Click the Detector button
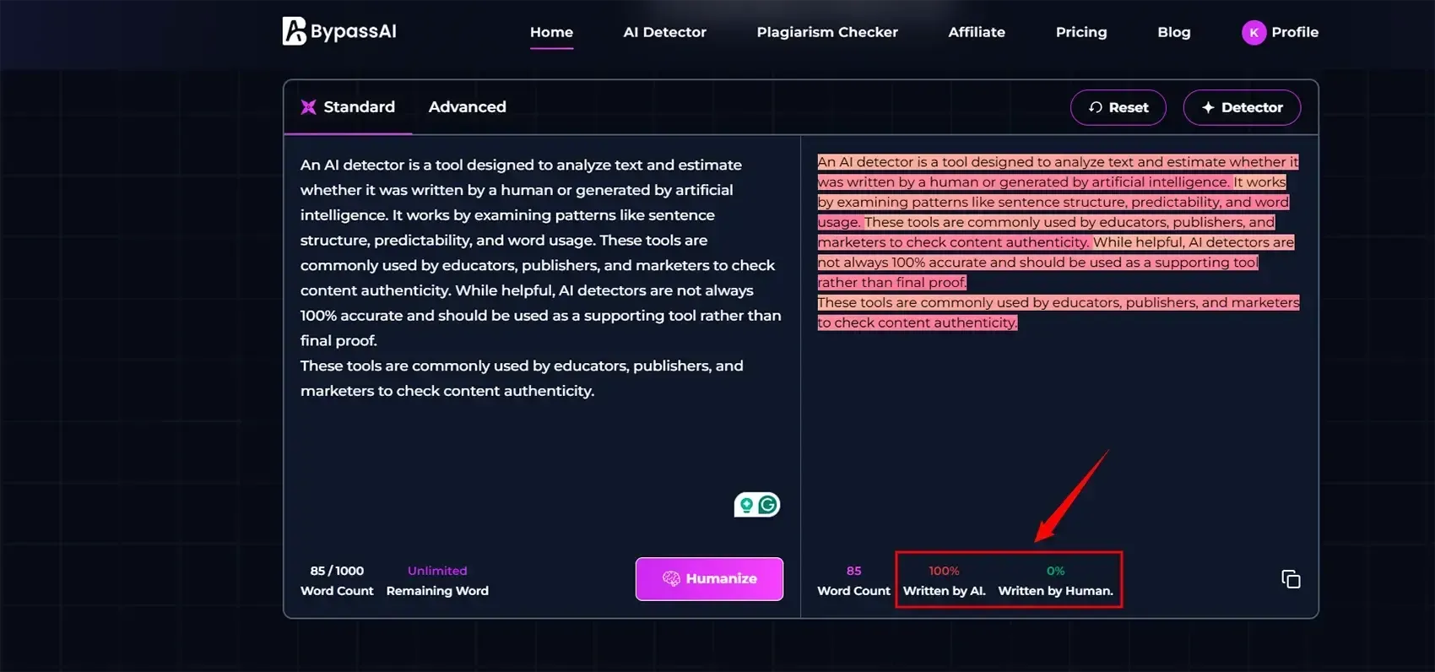Viewport: 1435px width, 672px height. pyautogui.click(x=1242, y=107)
